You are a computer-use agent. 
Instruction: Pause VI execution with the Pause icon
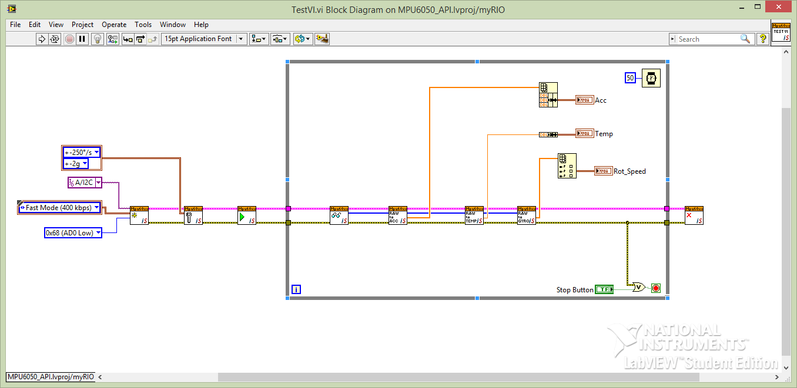pos(82,39)
